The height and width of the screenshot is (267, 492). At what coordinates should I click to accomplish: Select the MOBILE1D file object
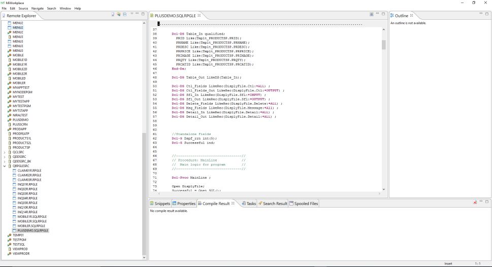(20, 60)
